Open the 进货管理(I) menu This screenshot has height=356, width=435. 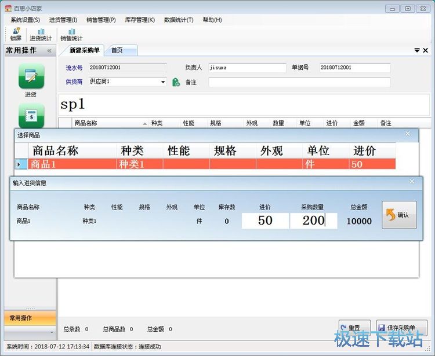63,20
